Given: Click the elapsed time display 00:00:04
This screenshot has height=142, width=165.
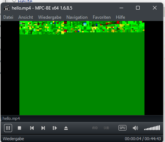Looking at the screenshot, I should pos(133,139).
